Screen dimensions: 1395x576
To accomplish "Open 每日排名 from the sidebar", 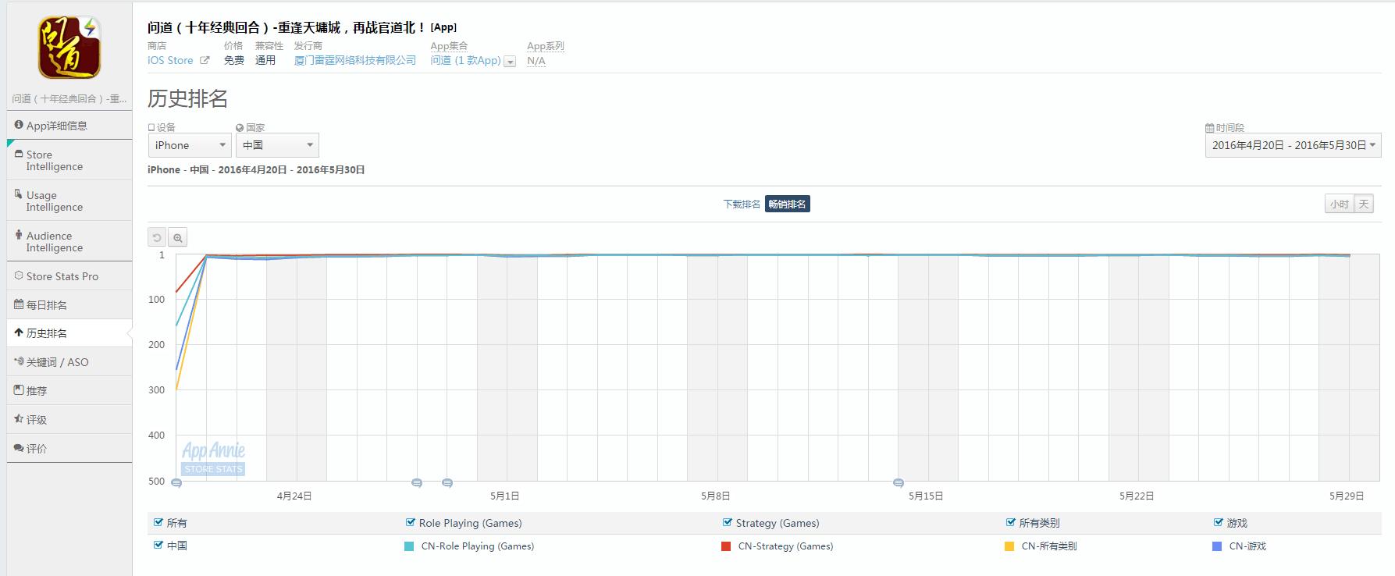I will click(46, 305).
